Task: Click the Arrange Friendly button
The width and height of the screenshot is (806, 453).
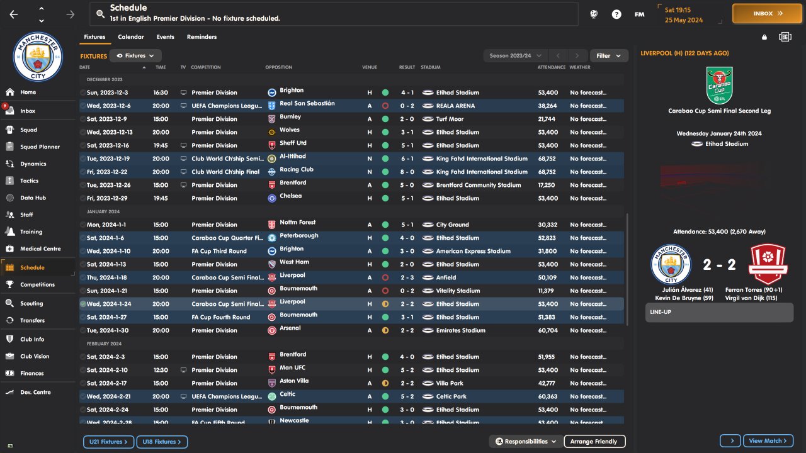Action: [x=594, y=442]
